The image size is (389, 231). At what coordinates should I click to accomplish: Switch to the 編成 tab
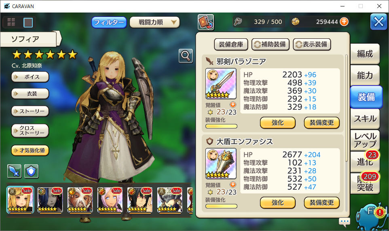point(365,54)
